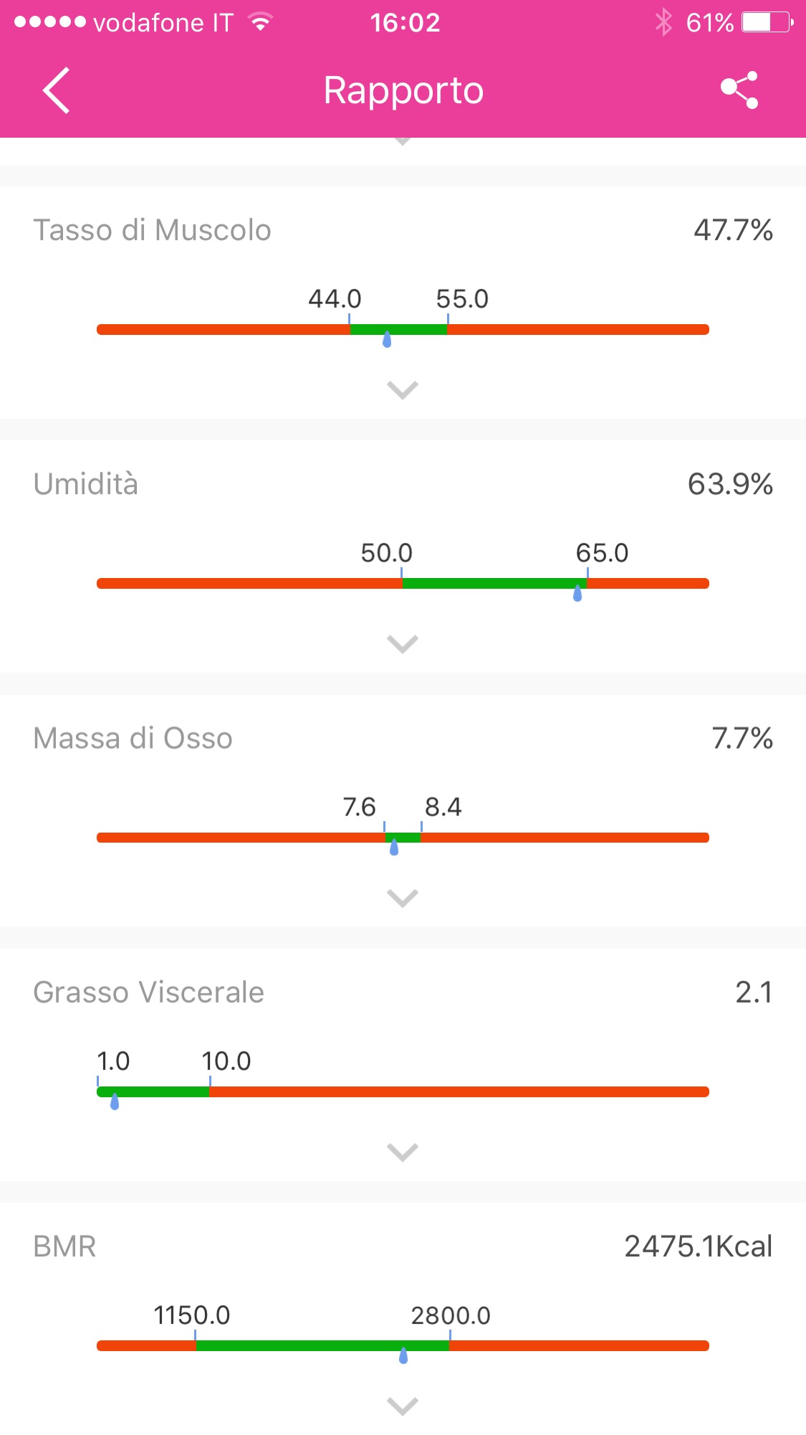Tap the Tasso di Muscolo droplet marker
Screen dimensions: 806x1435
(x=387, y=339)
